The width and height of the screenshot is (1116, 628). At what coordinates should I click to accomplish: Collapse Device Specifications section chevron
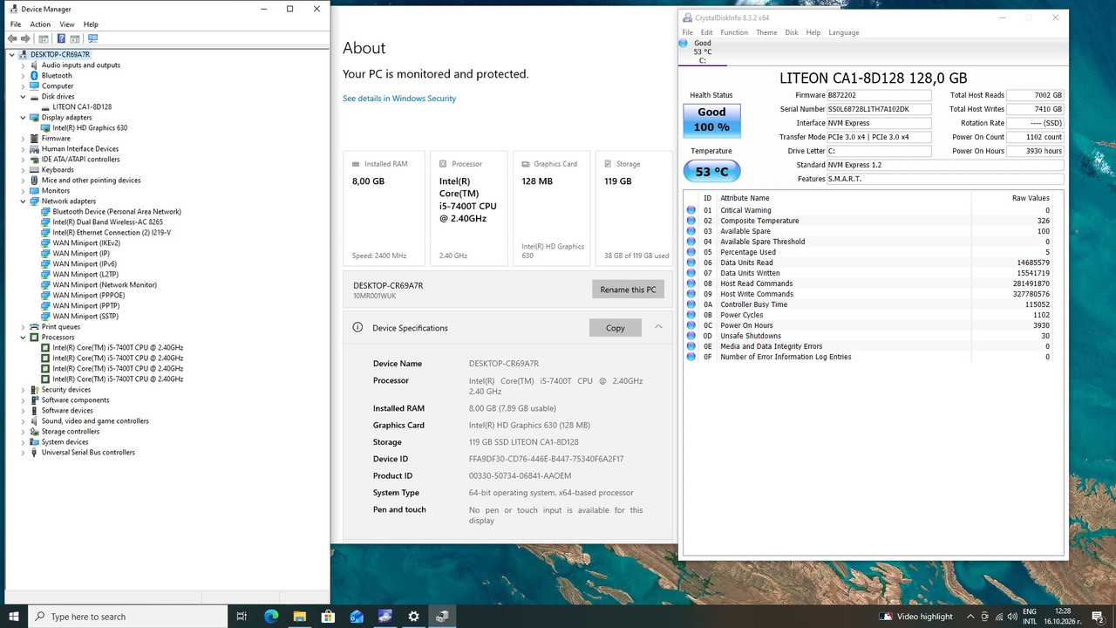click(658, 327)
